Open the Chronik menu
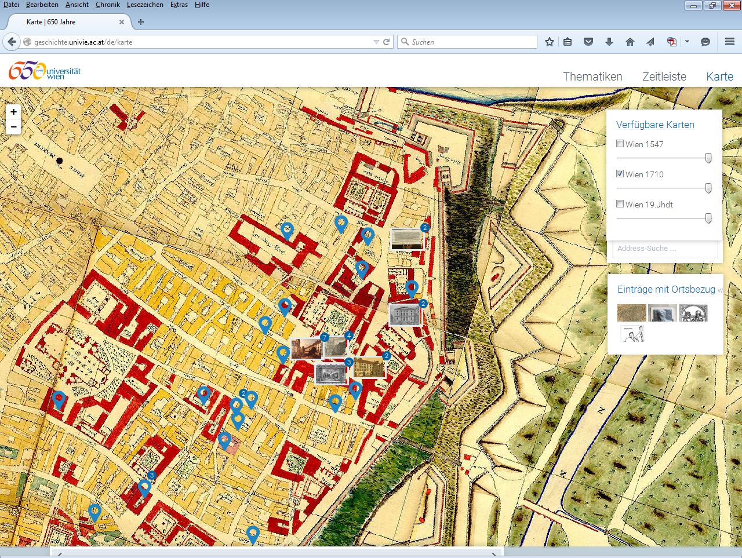Image resolution: width=742 pixels, height=558 pixels. point(108,5)
